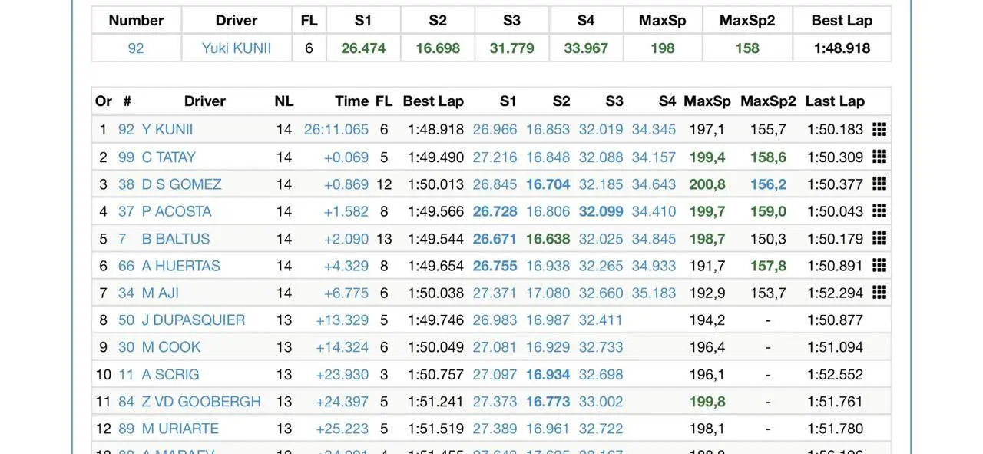Open lap grid icon for C TATAY
This screenshot has height=454, width=983.
(879, 157)
